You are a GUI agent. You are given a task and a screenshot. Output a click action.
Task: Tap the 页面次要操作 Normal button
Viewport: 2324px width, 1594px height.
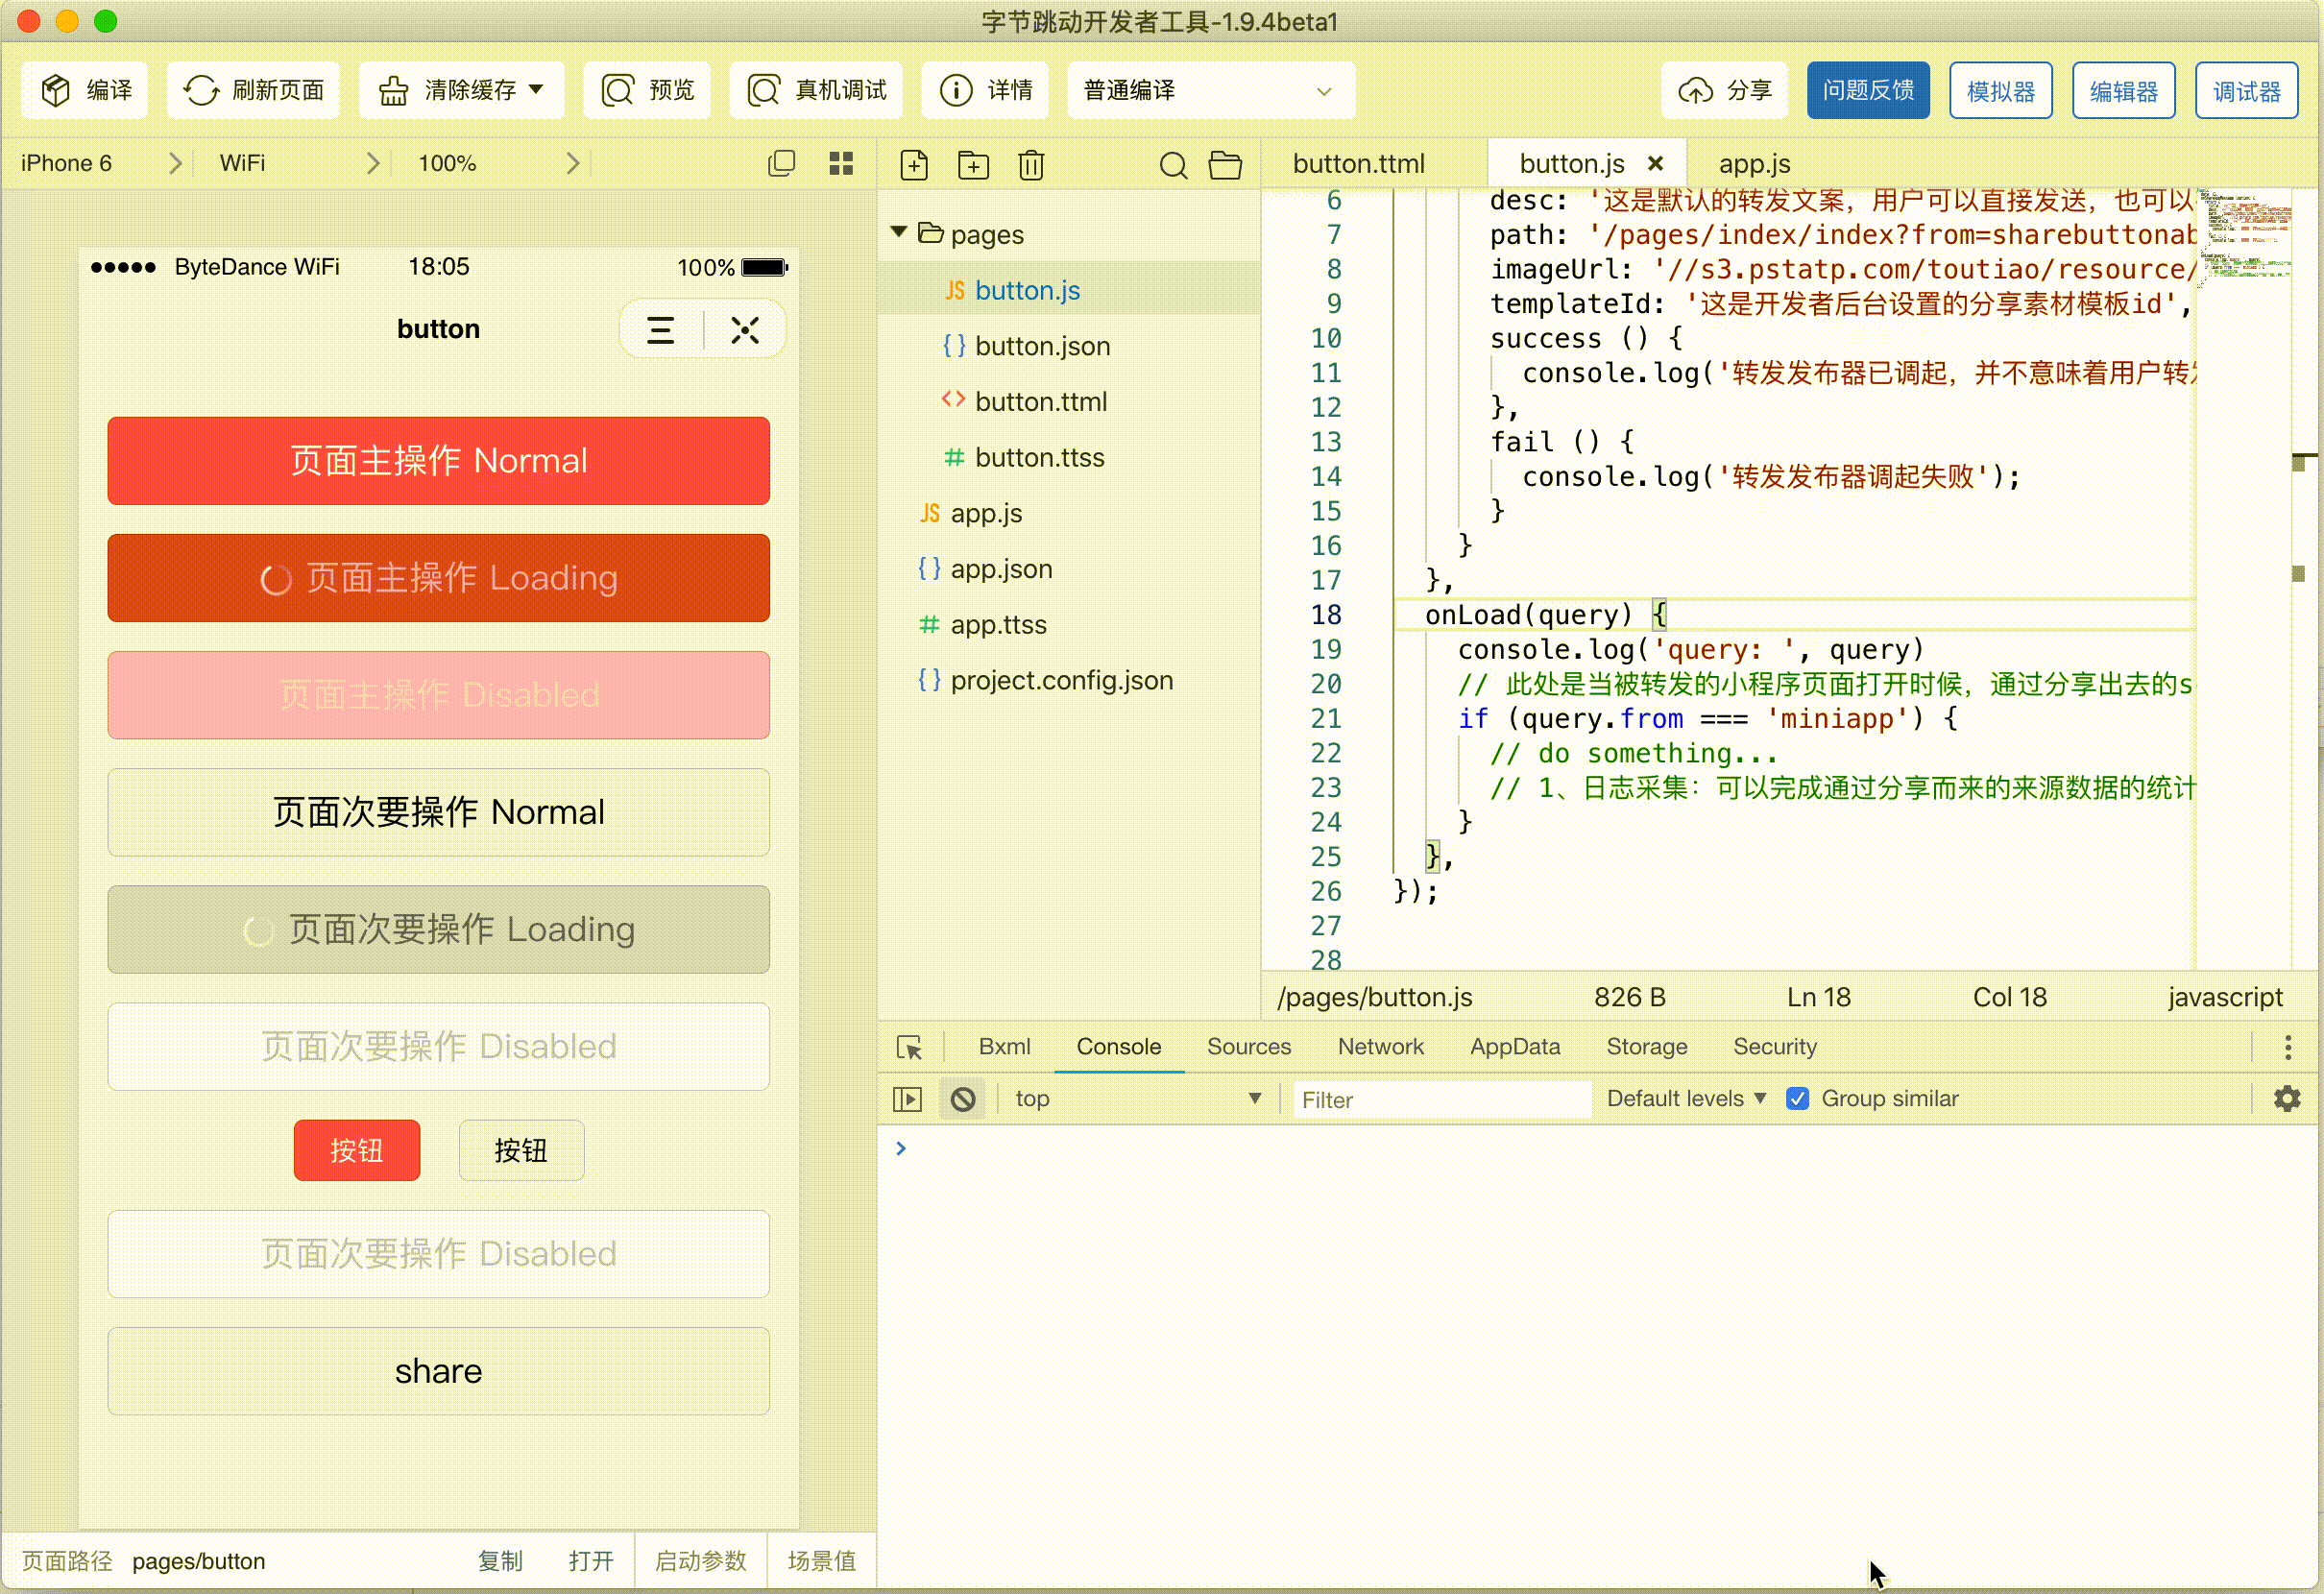(439, 812)
